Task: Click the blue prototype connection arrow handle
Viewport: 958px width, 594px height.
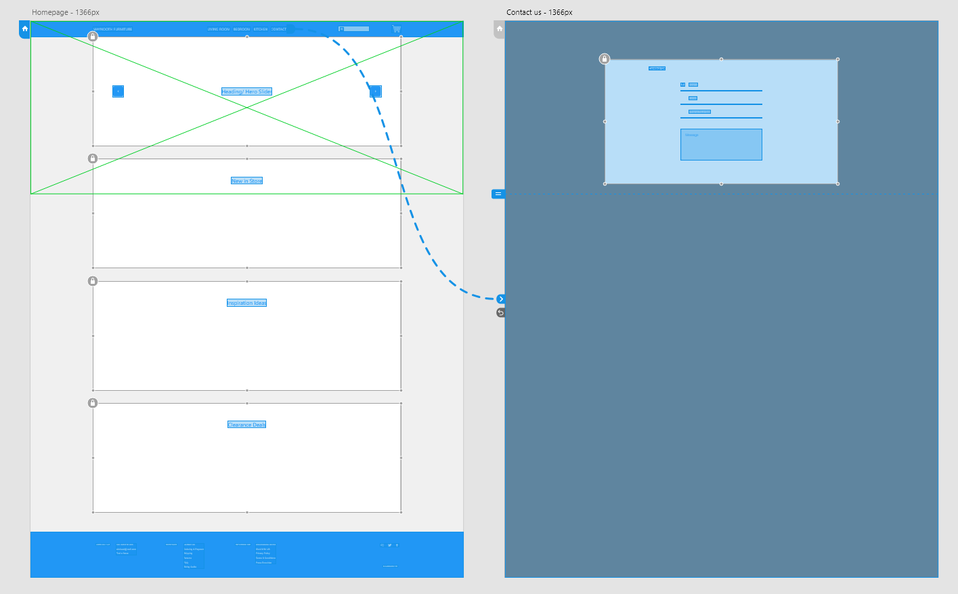Action: [x=501, y=299]
